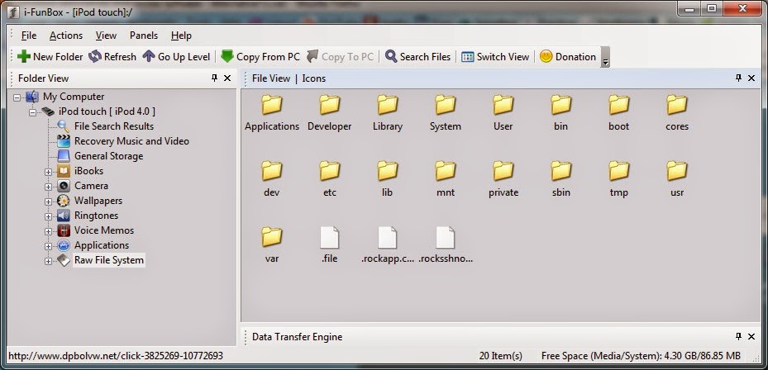The image size is (768, 370).
Task: Close the Data Transfer Engine panel
Action: pyautogui.click(x=751, y=336)
